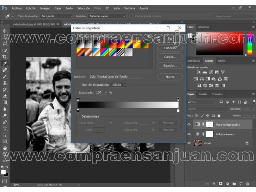Toggle the type layers filter in Capas
This screenshot has height=192, width=256.
(x=233, y=102)
